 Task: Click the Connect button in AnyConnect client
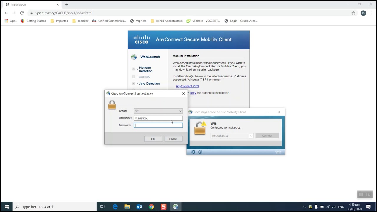tap(267, 136)
